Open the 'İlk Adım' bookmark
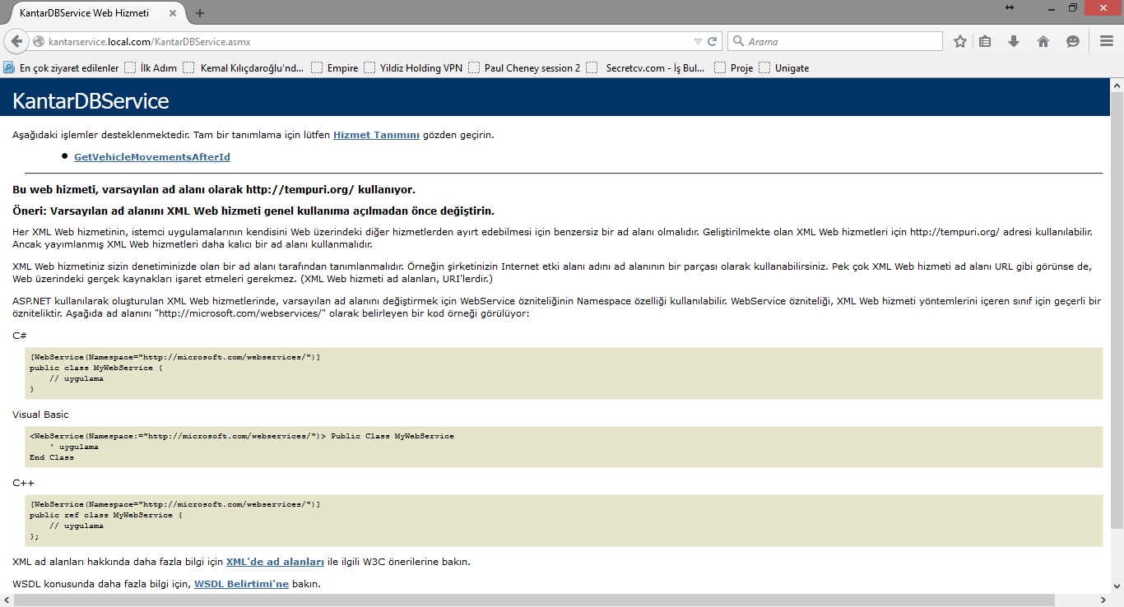 click(151, 68)
